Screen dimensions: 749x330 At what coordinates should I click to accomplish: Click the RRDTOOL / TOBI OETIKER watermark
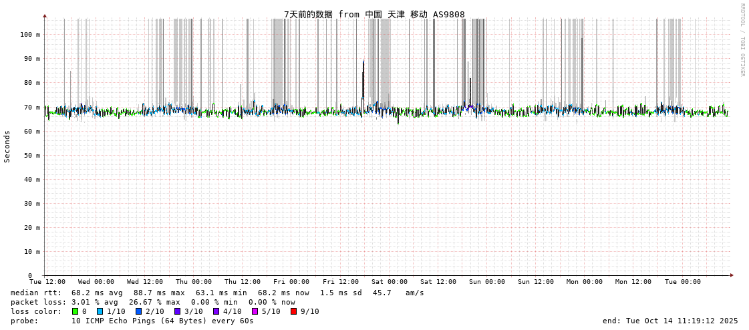coord(742,39)
